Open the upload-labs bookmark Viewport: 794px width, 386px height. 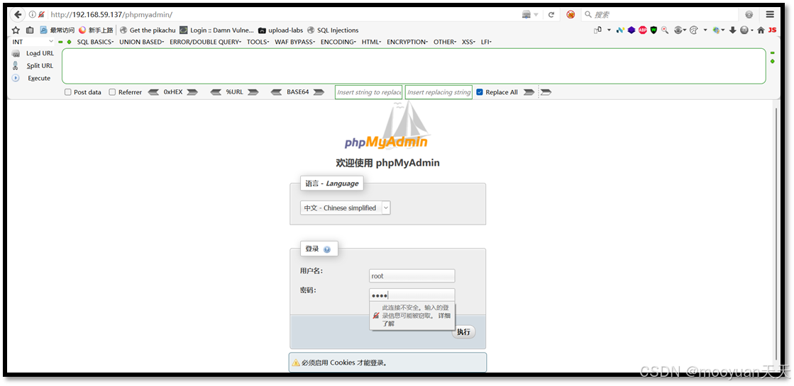click(x=280, y=30)
